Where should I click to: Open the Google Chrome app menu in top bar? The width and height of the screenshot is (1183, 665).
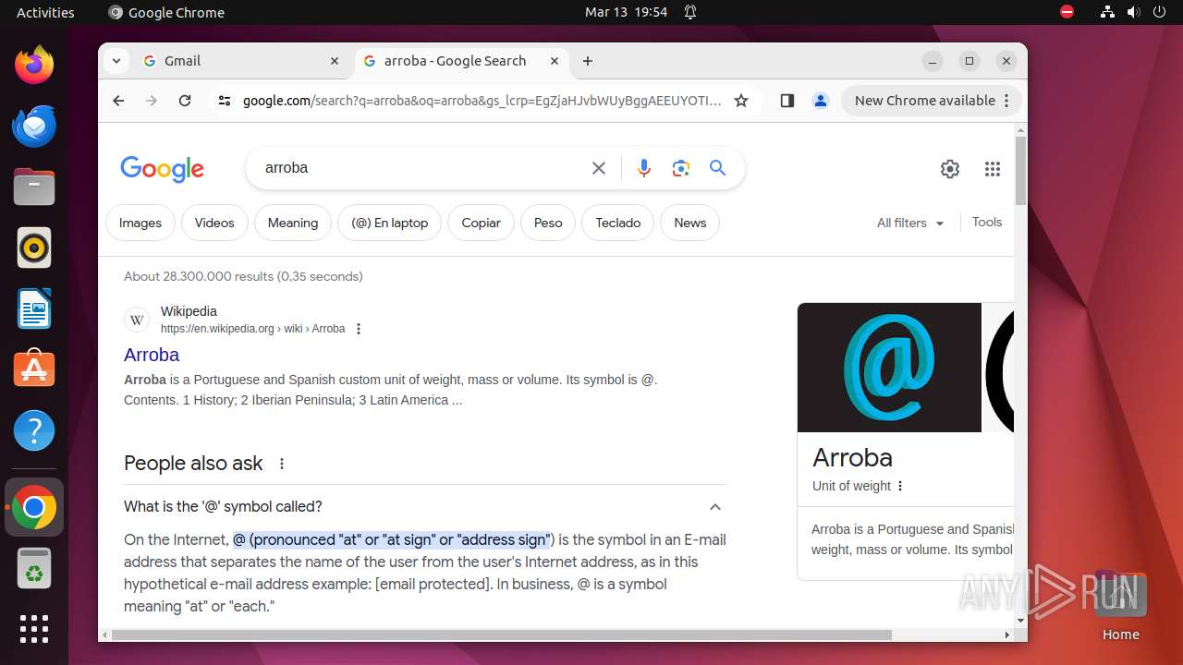166,12
